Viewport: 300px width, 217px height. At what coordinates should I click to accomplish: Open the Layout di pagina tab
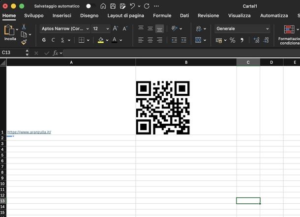(x=126, y=16)
